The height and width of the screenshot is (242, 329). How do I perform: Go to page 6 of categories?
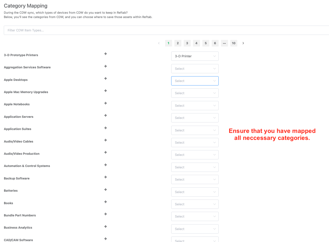(215, 43)
